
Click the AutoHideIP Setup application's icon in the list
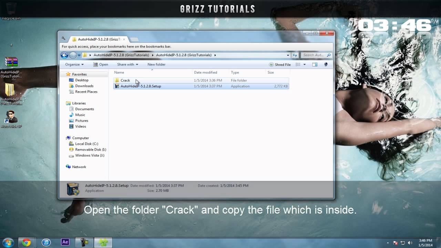[x=117, y=86]
